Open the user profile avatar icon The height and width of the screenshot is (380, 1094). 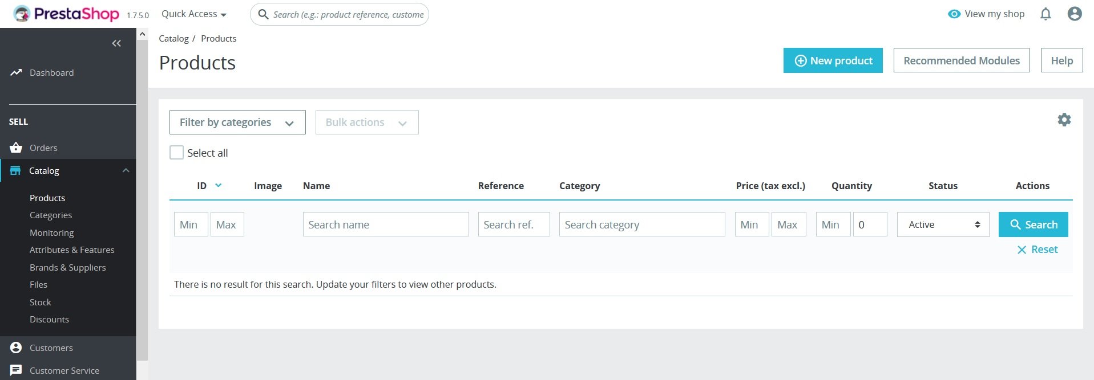click(1075, 14)
